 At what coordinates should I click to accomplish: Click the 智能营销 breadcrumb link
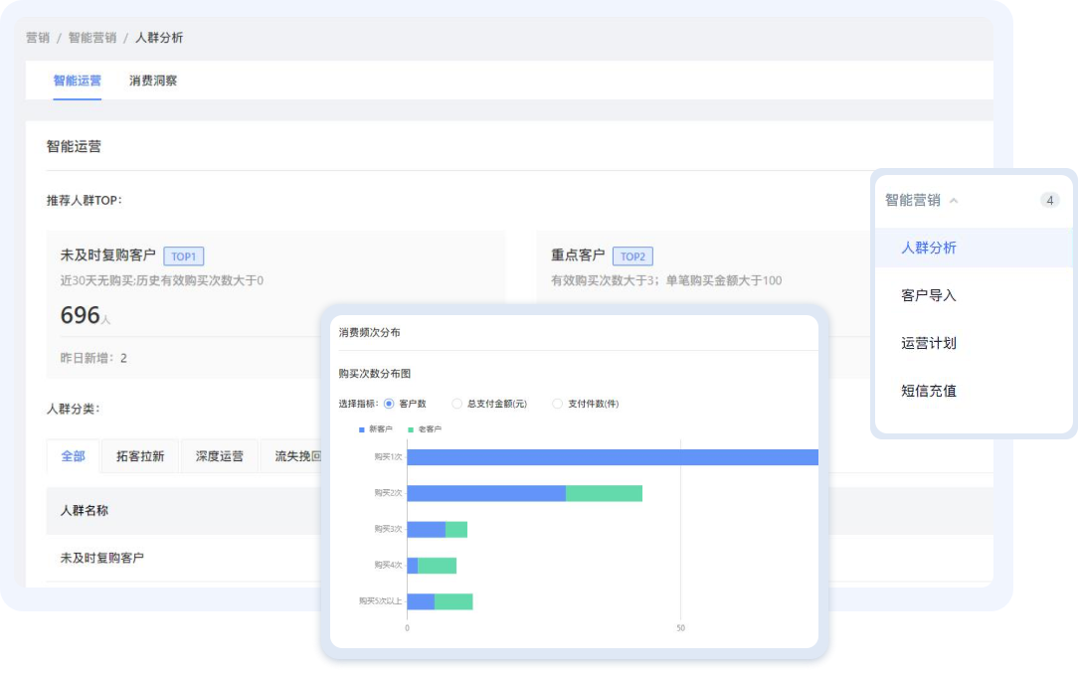(x=92, y=38)
